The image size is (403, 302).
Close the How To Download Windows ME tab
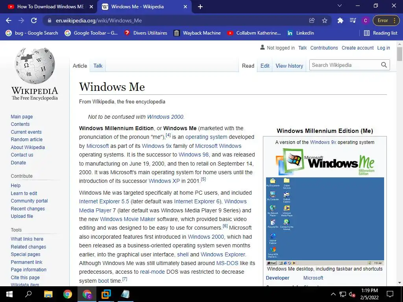click(91, 7)
